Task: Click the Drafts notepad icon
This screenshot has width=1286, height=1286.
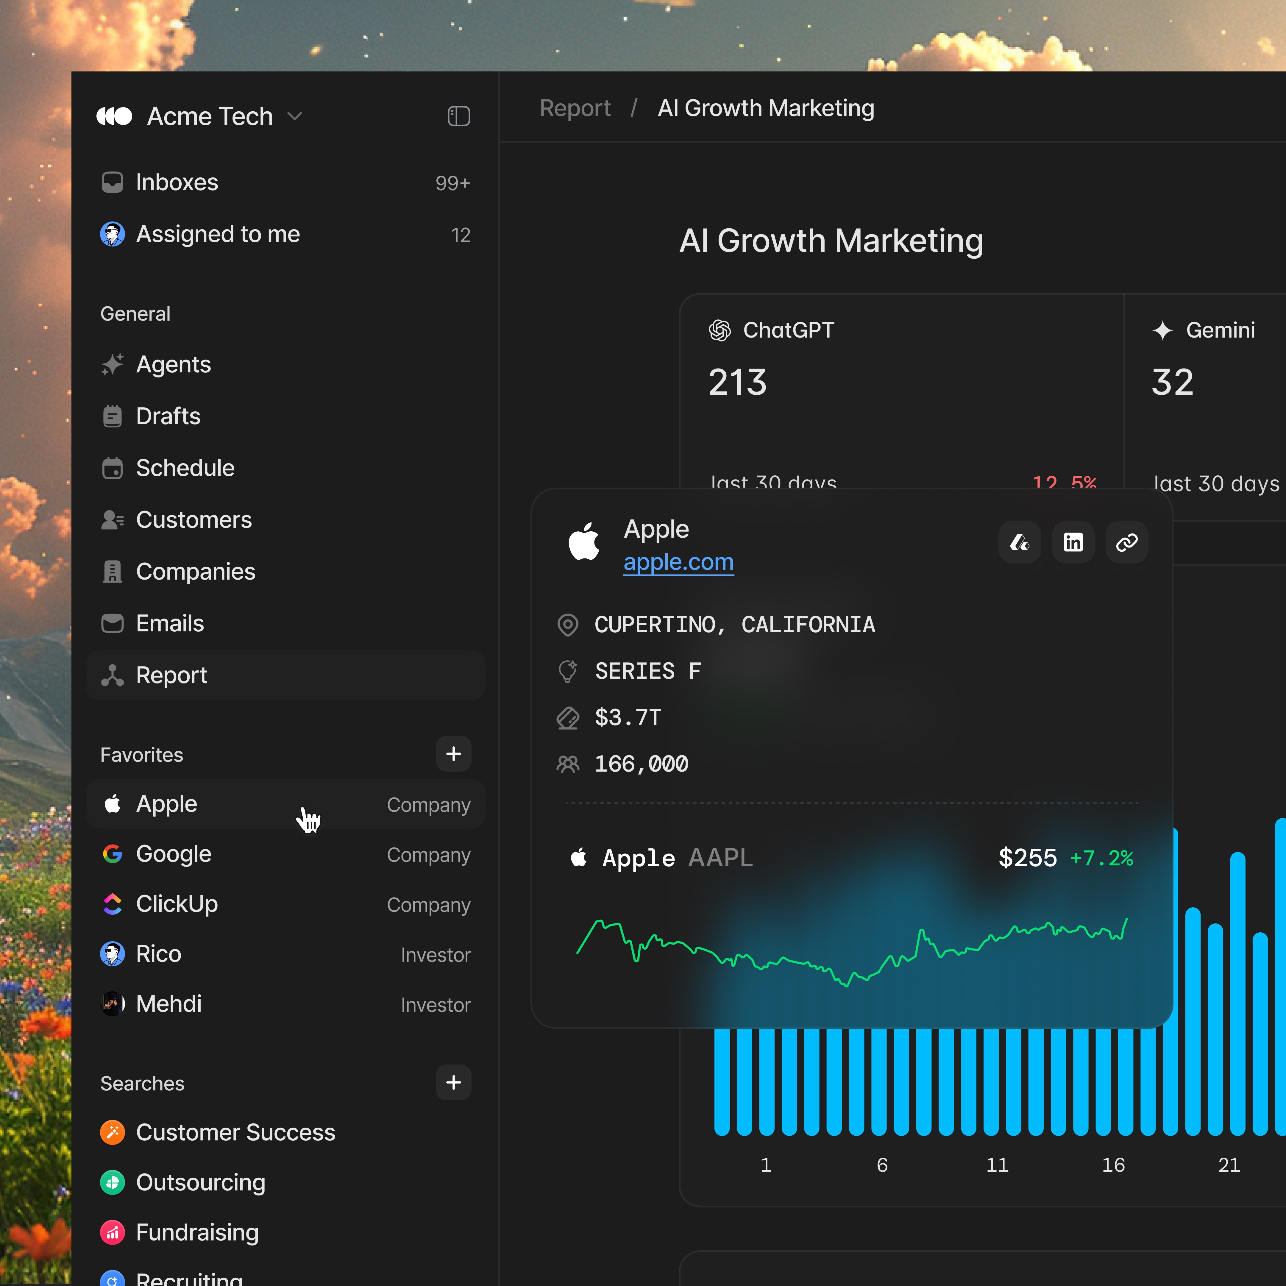Action: click(113, 417)
